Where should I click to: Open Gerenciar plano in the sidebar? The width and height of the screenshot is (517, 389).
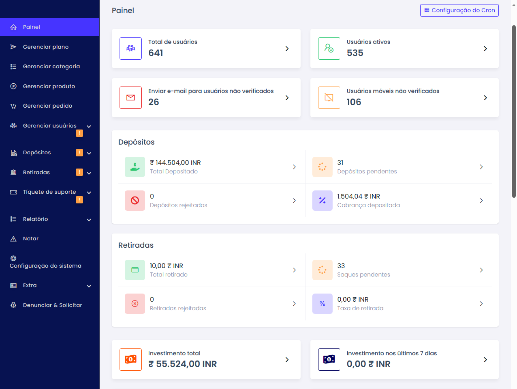tap(46, 47)
